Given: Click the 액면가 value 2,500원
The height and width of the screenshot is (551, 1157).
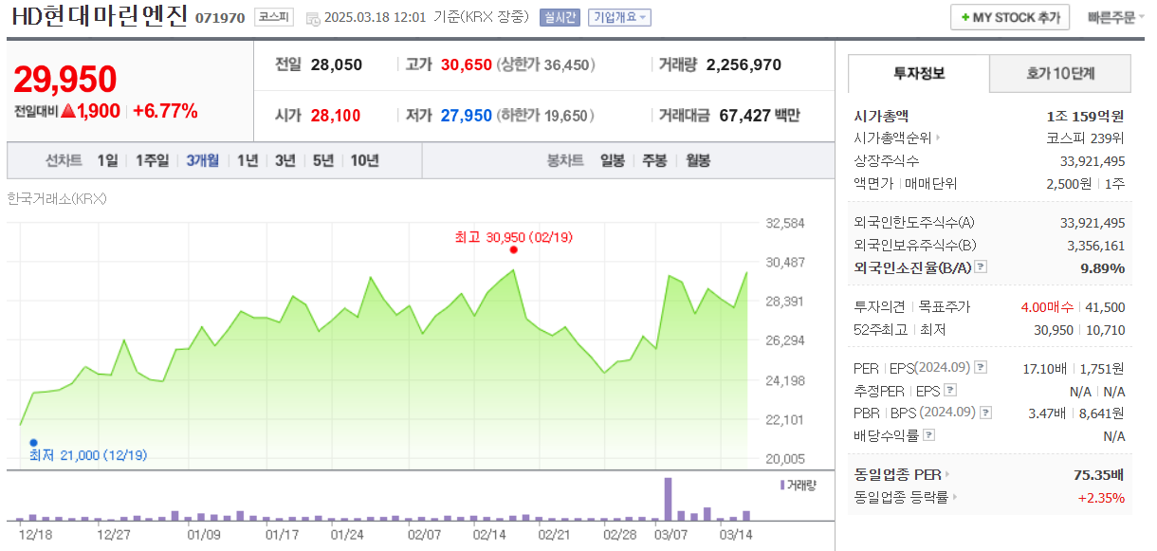Looking at the screenshot, I should click(1069, 184).
